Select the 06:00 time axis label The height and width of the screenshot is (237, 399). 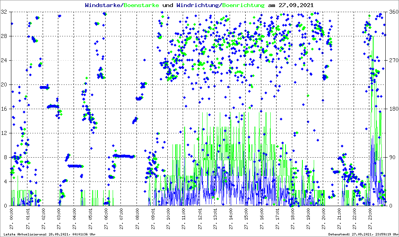pyautogui.click(x=106, y=219)
